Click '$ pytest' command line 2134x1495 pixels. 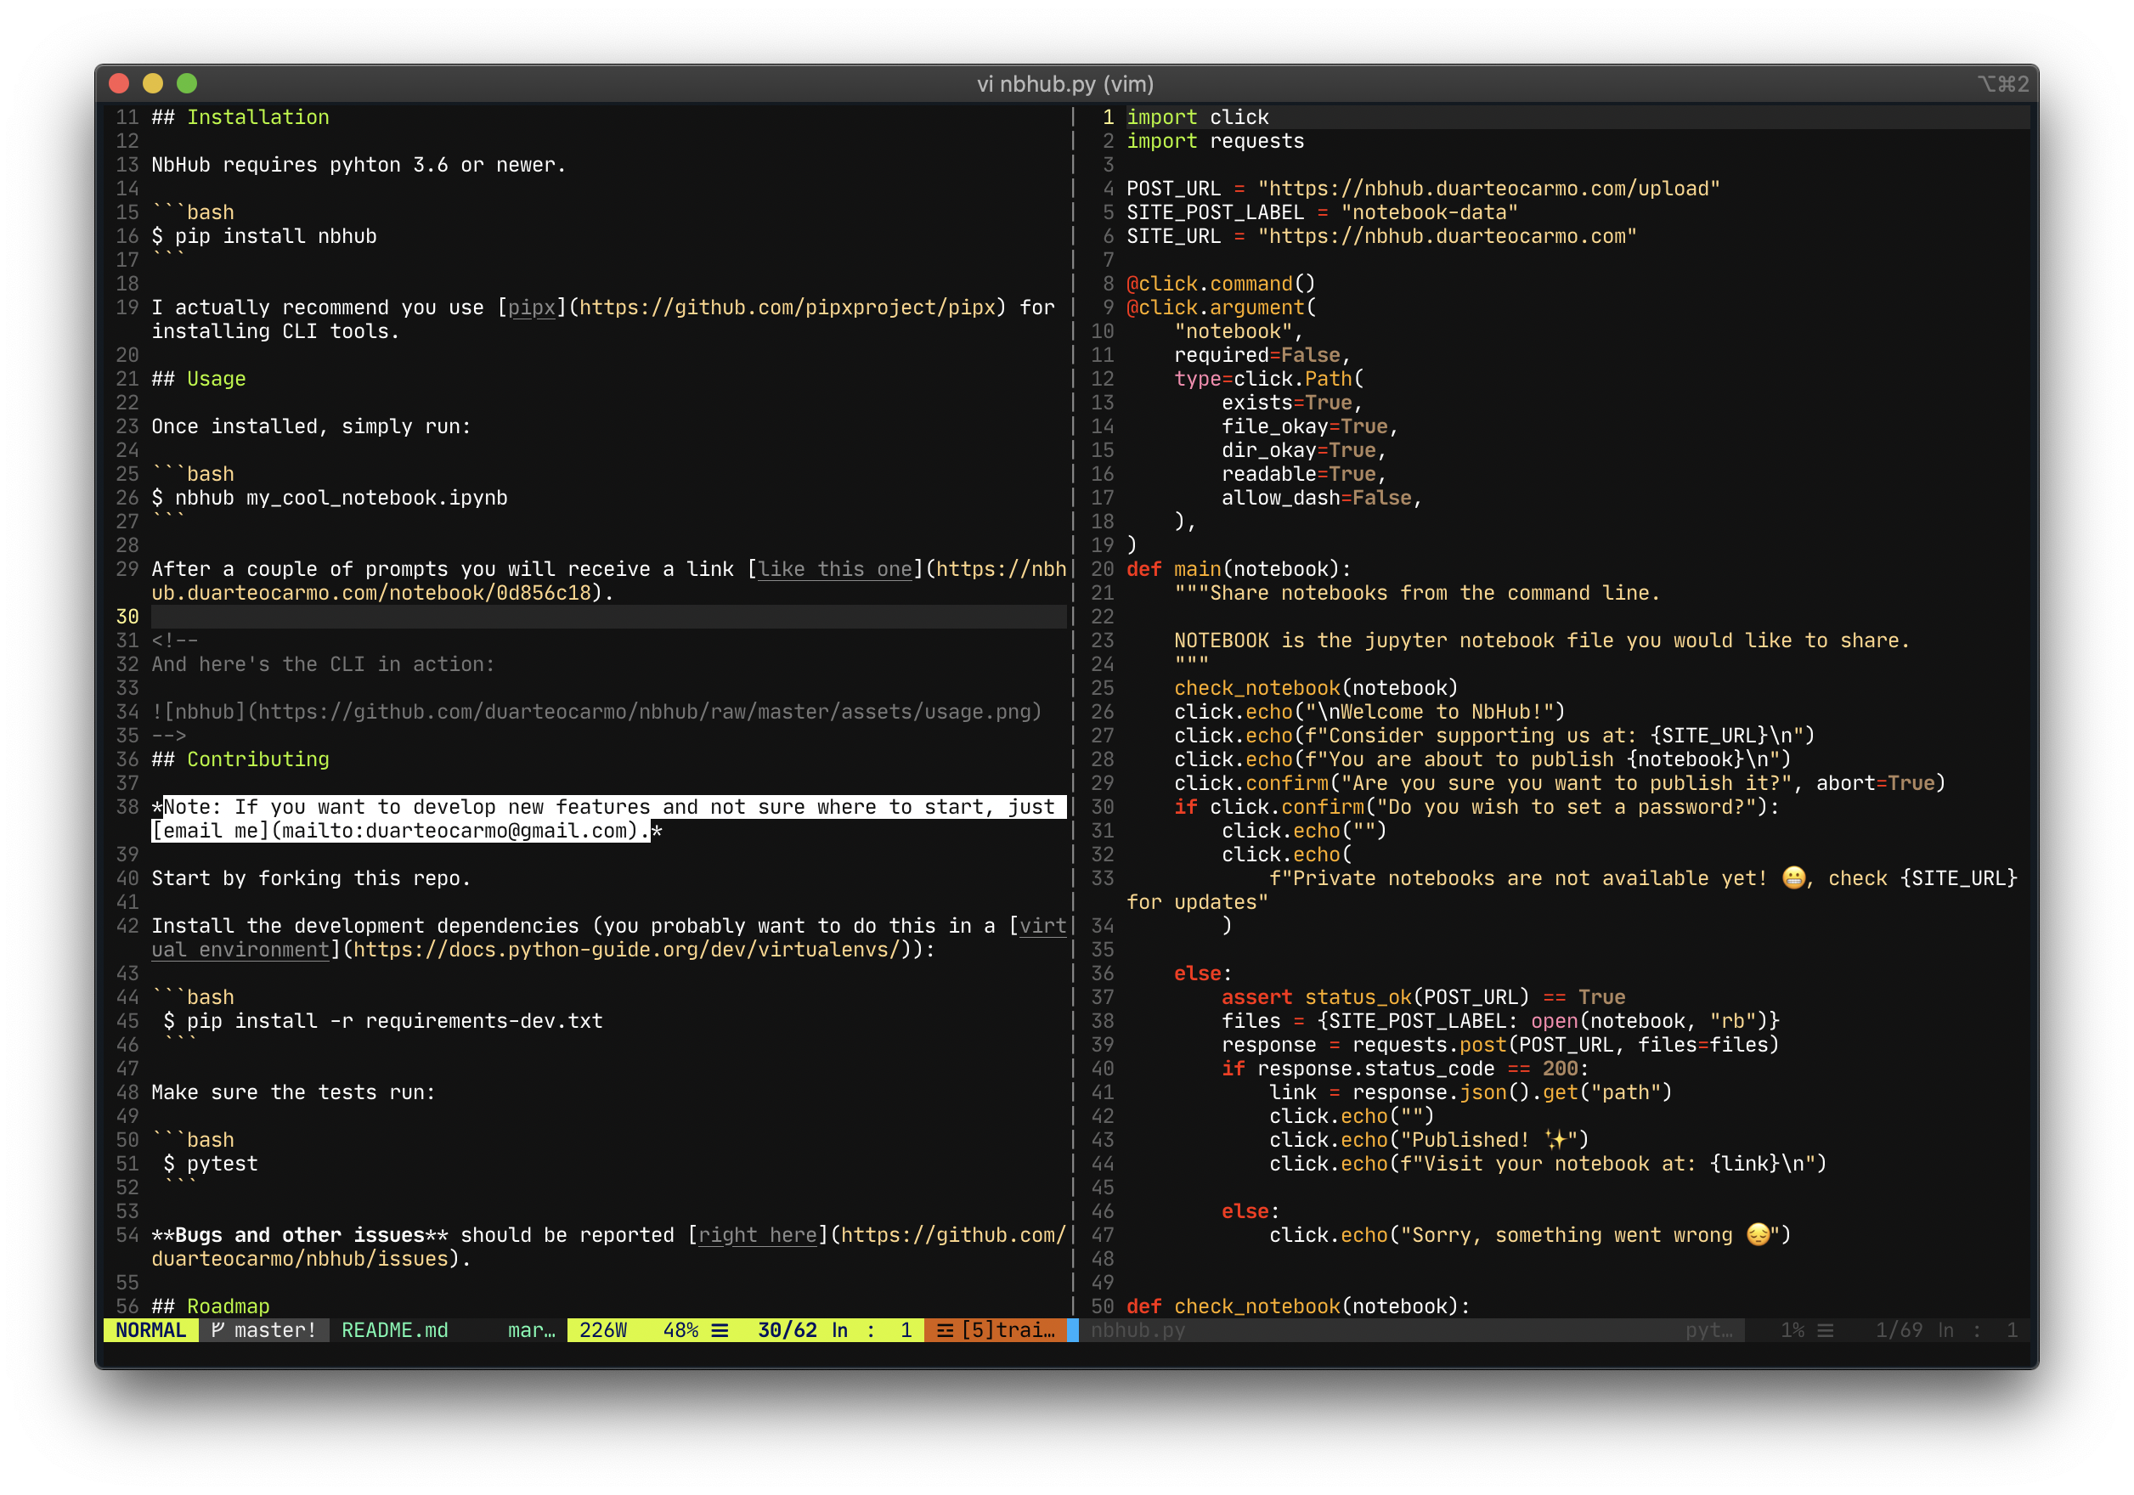tap(211, 1163)
